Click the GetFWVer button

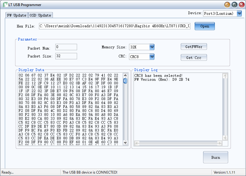coord(194,47)
